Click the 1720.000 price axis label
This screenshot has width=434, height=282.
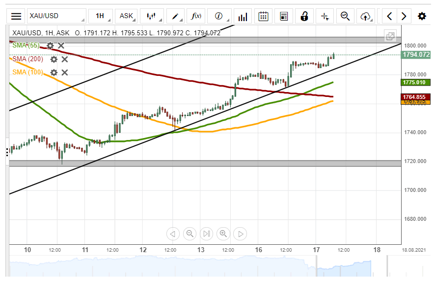(415, 161)
